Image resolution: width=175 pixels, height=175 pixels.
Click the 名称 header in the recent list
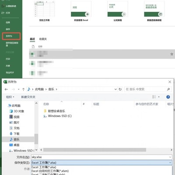[40, 46]
